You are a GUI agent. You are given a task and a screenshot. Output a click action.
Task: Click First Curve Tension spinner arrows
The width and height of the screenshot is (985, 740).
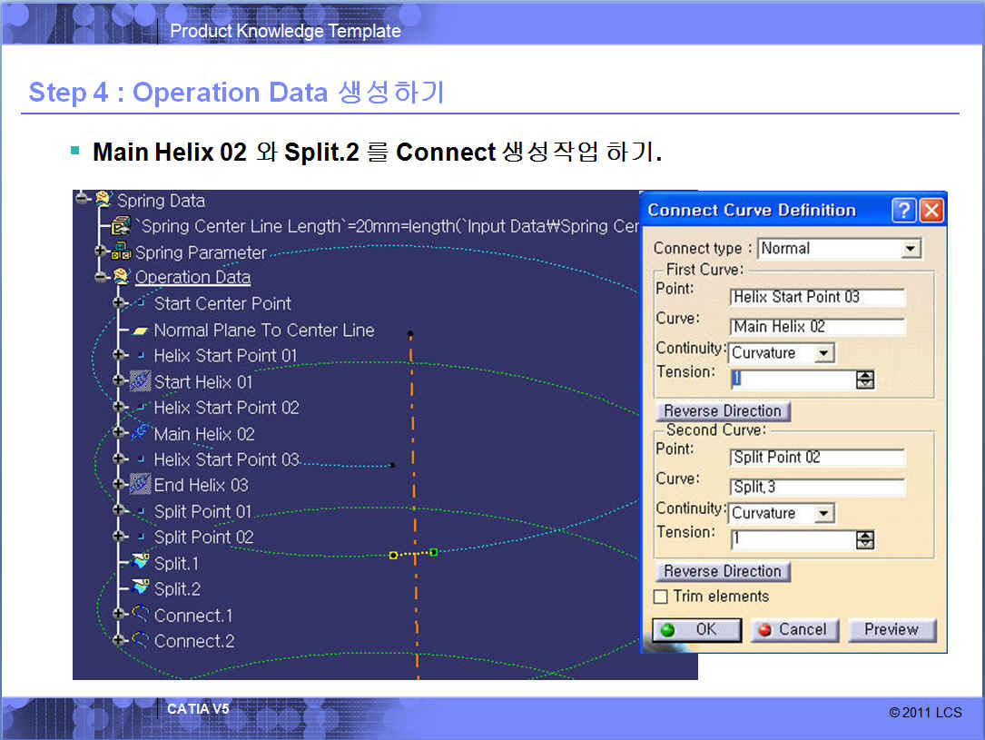pos(865,380)
